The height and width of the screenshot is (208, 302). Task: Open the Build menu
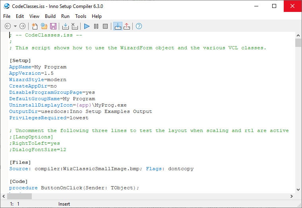50,16
